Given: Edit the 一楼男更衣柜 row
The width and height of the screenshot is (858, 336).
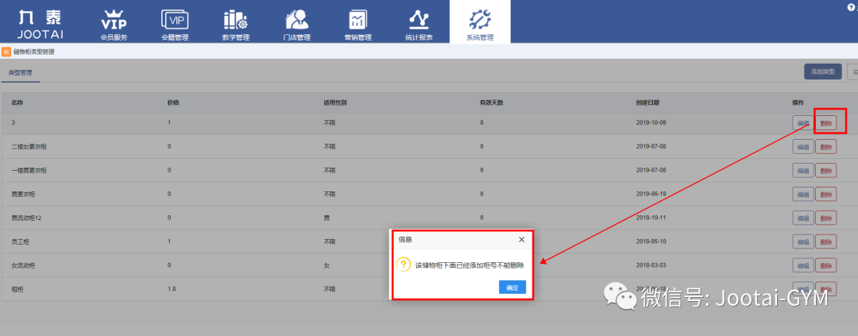Looking at the screenshot, I should click(x=802, y=170).
